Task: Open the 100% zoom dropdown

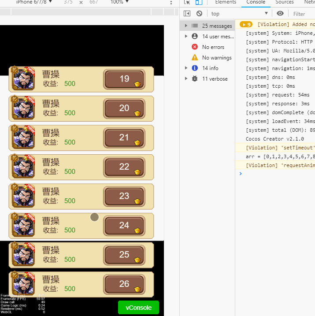Action: click(x=119, y=2)
